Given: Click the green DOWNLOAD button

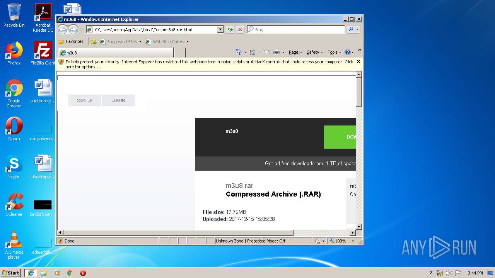Looking at the screenshot, I should (340, 137).
